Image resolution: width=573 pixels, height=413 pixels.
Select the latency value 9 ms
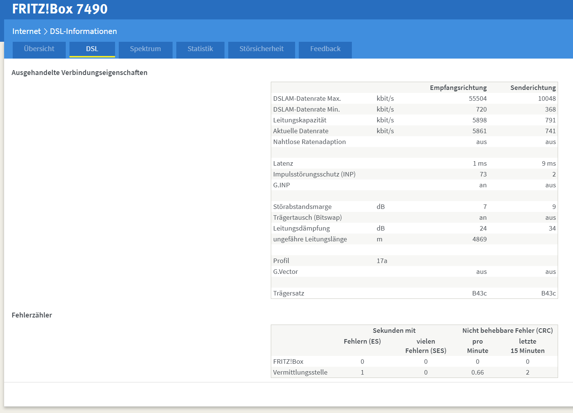click(549, 163)
